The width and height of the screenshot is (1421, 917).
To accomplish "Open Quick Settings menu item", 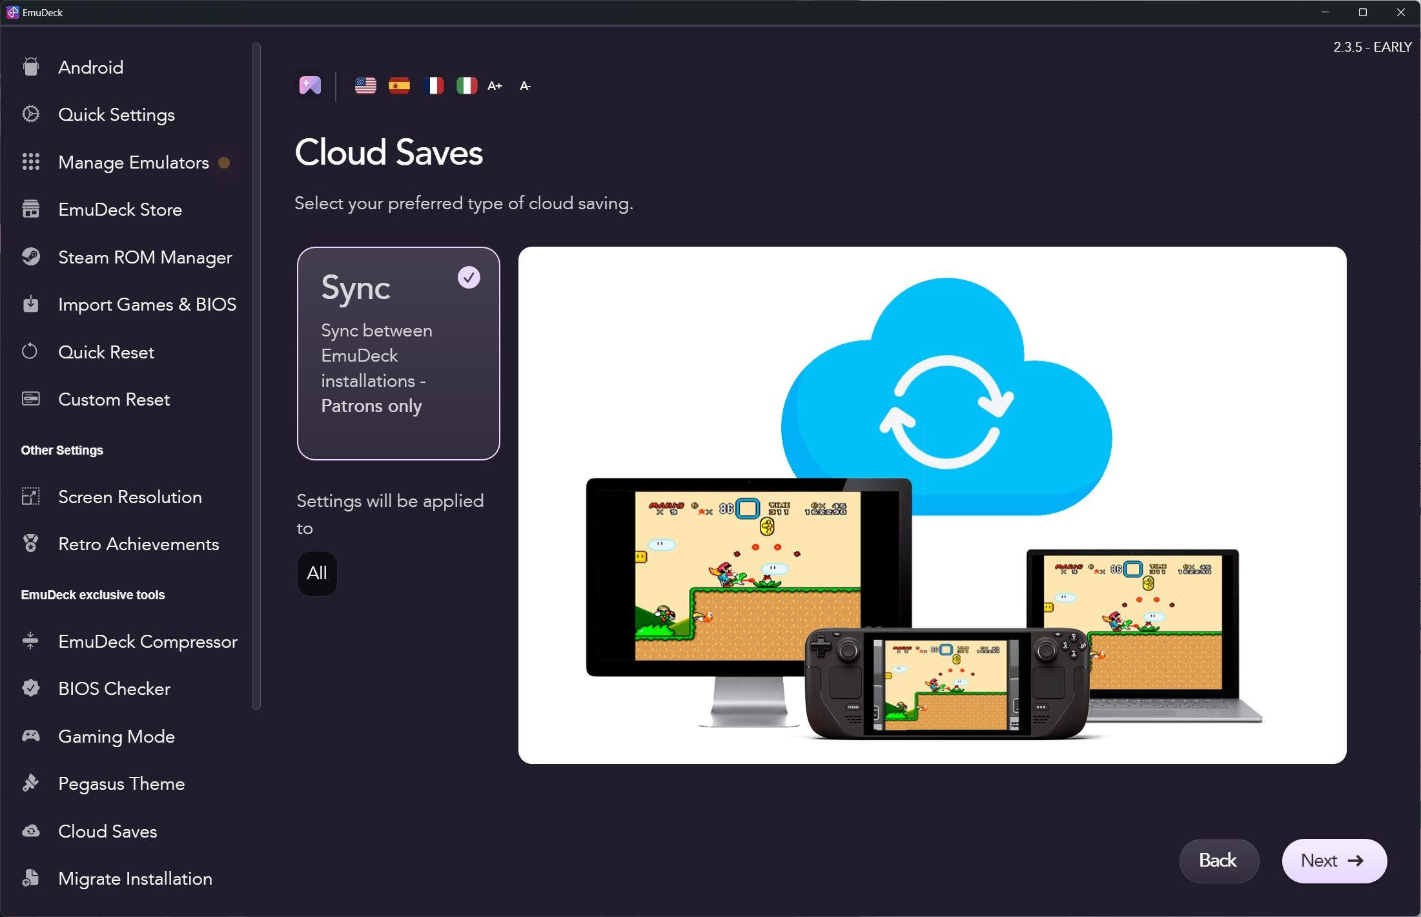I will point(116,114).
